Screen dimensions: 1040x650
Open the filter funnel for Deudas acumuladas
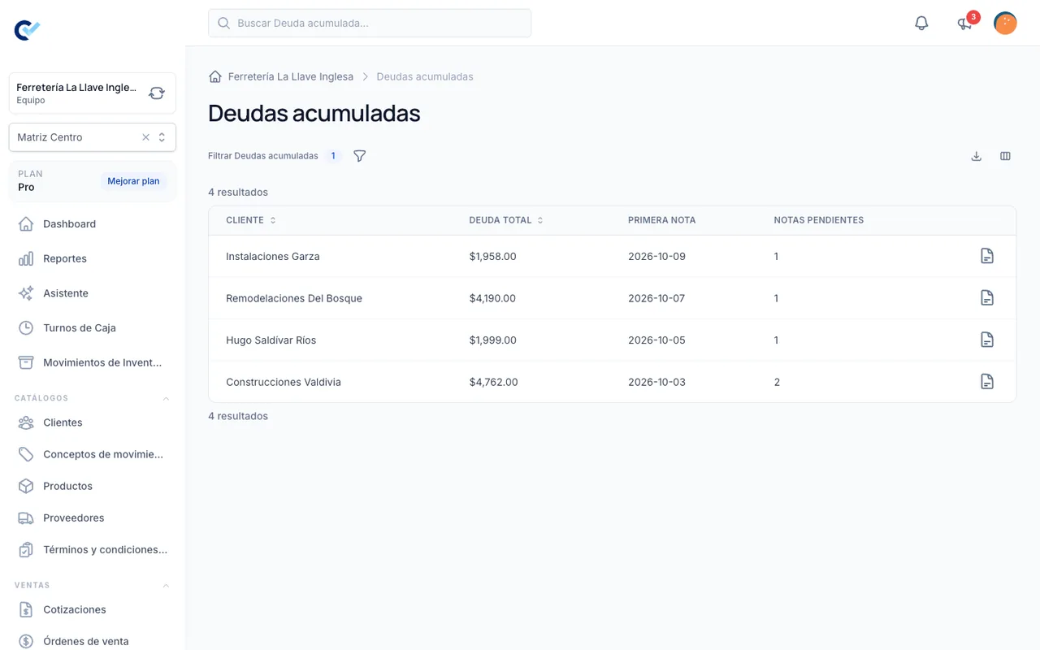[360, 156]
